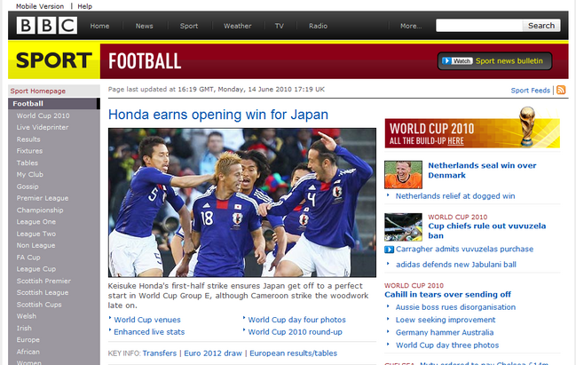The width and height of the screenshot is (576, 365).
Task: Open Premier League in the sidebar
Action: point(43,198)
